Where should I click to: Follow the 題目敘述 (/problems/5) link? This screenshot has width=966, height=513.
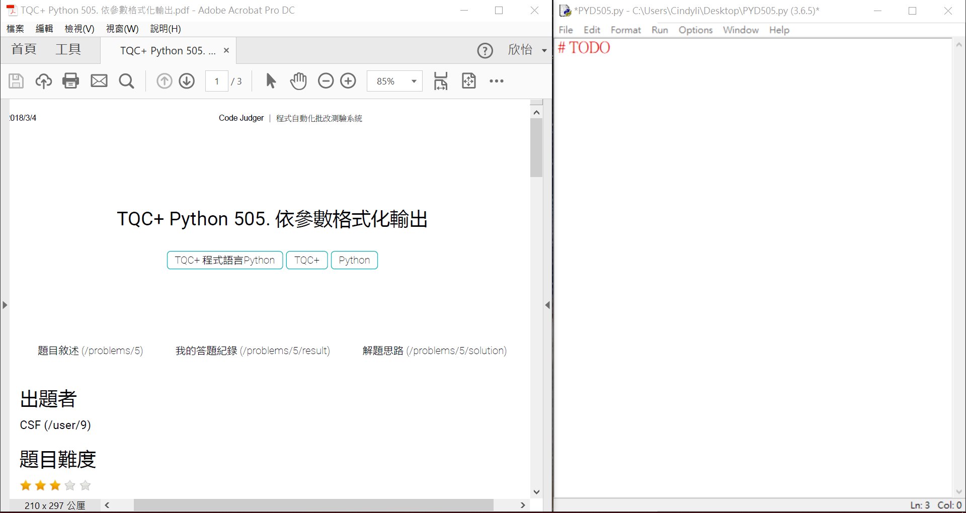(x=90, y=351)
